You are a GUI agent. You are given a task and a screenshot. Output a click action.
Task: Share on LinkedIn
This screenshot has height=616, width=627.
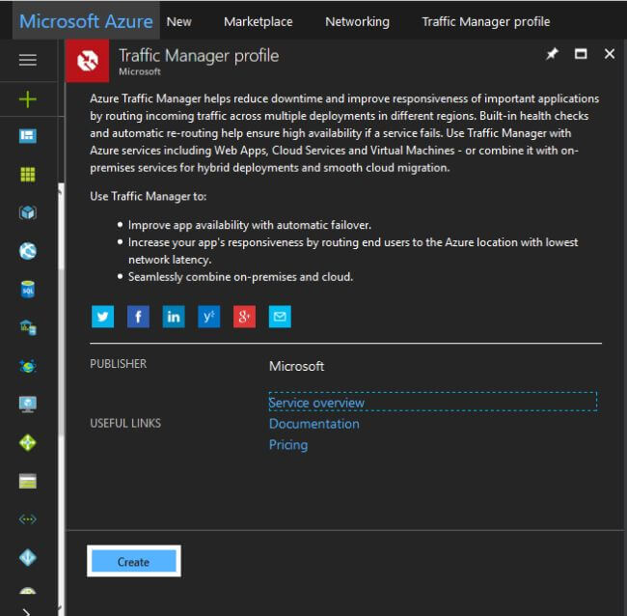[x=174, y=317]
